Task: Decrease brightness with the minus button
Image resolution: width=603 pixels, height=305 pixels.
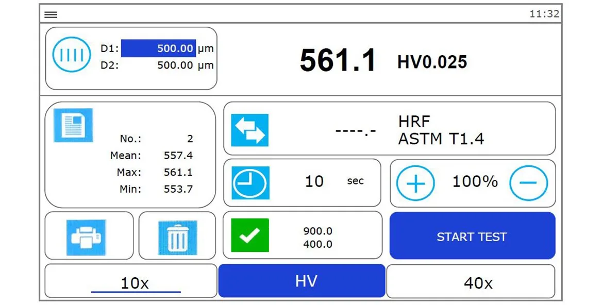Action: pyautogui.click(x=528, y=183)
